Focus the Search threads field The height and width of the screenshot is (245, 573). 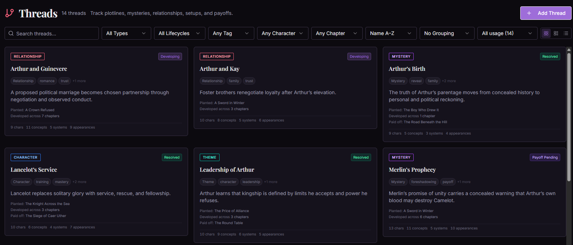click(52, 33)
